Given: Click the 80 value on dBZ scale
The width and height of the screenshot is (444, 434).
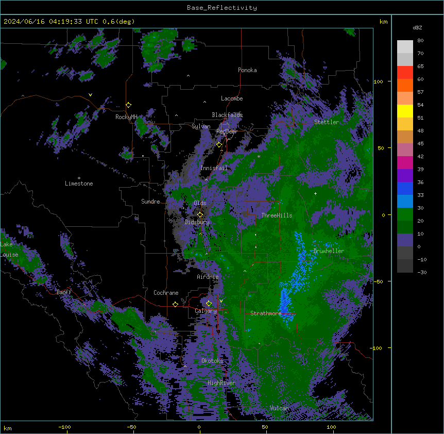Looking at the screenshot, I should point(420,41).
